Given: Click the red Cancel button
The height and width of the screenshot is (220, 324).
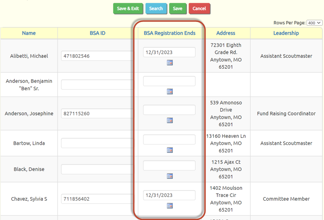Looking at the screenshot, I should (199, 9).
